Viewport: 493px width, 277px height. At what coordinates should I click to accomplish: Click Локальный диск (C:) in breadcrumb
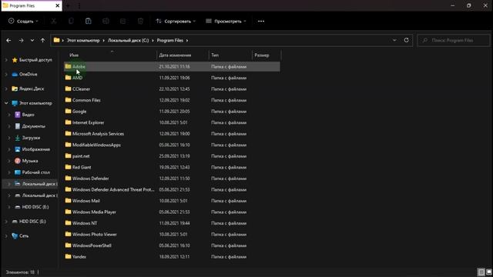[x=129, y=40]
